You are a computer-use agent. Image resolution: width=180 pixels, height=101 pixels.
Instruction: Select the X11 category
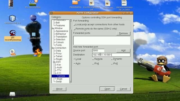click(59, 73)
